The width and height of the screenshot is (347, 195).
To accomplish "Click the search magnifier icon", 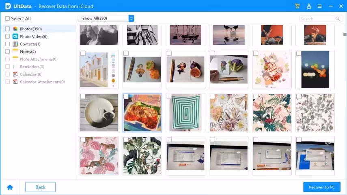I will click(337, 19).
